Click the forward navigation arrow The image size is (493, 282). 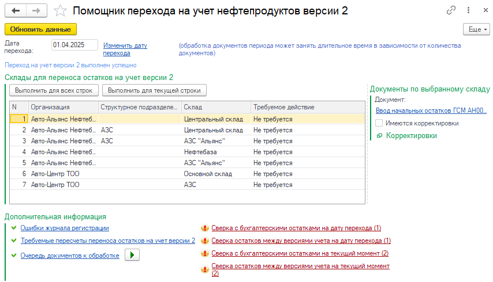36,11
